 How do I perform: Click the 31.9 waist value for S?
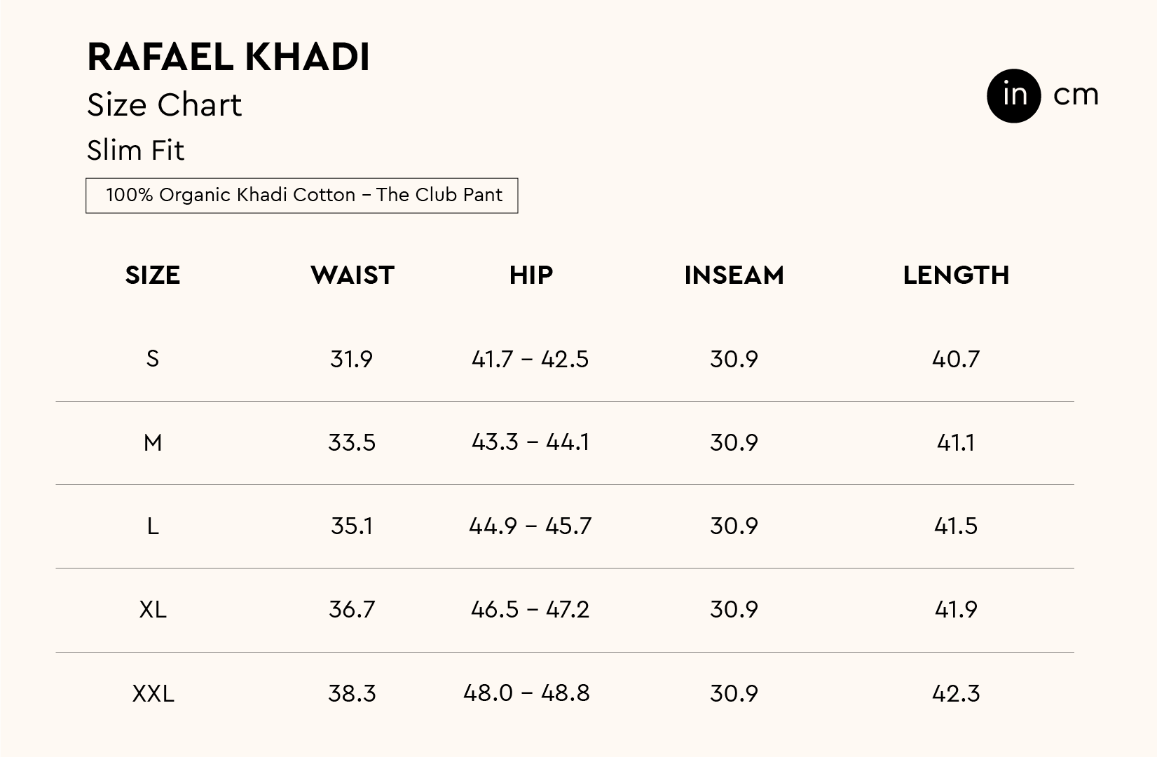[x=352, y=359]
